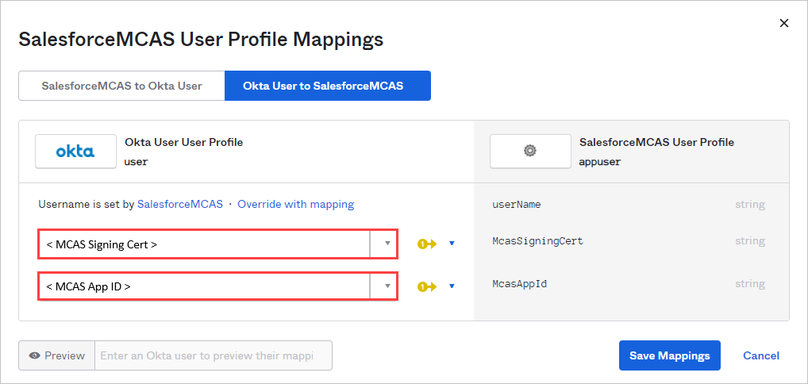This screenshot has width=808, height=384.
Task: Expand blue mapping options caret for McasSigningCert
Action: point(452,244)
